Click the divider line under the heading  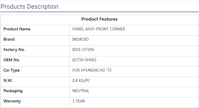99,12
